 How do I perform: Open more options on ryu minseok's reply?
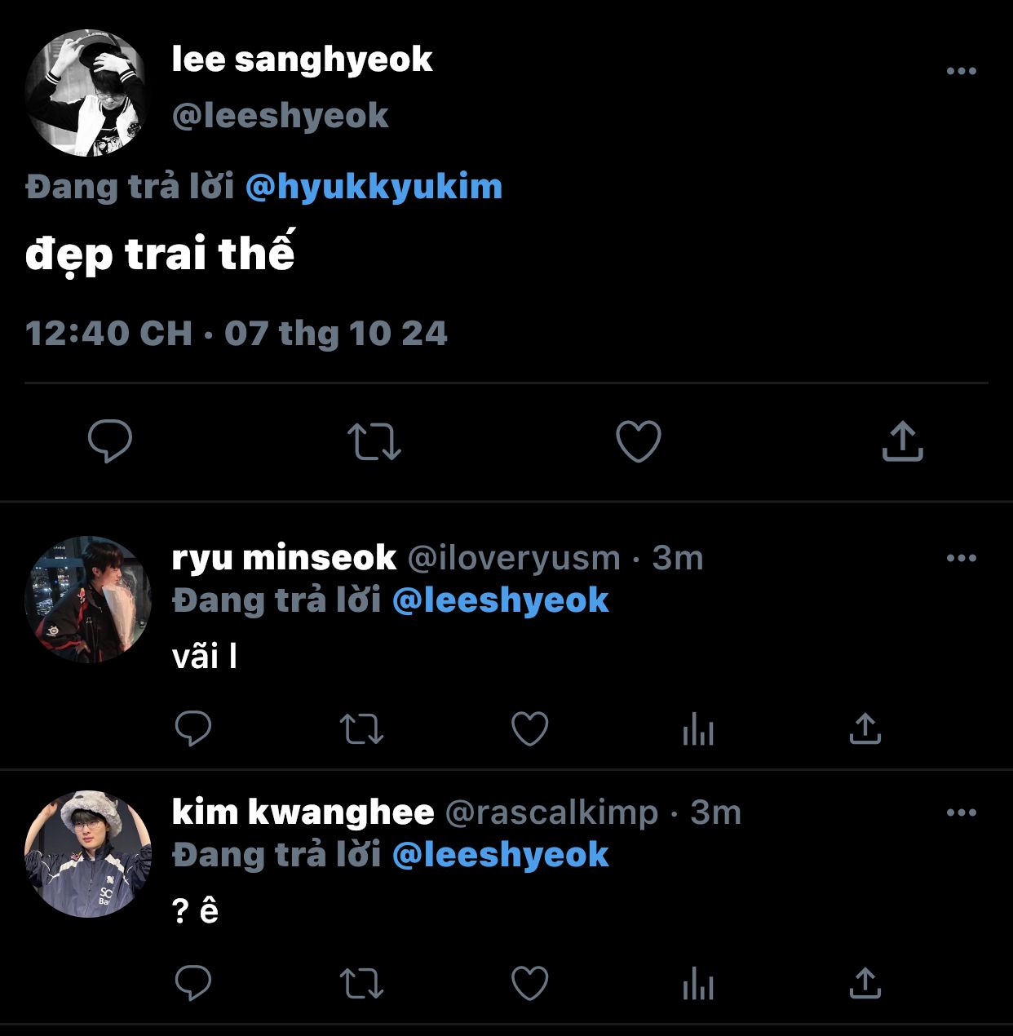click(962, 558)
